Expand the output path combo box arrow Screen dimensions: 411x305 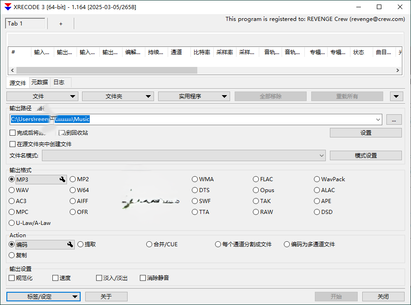[378, 120]
